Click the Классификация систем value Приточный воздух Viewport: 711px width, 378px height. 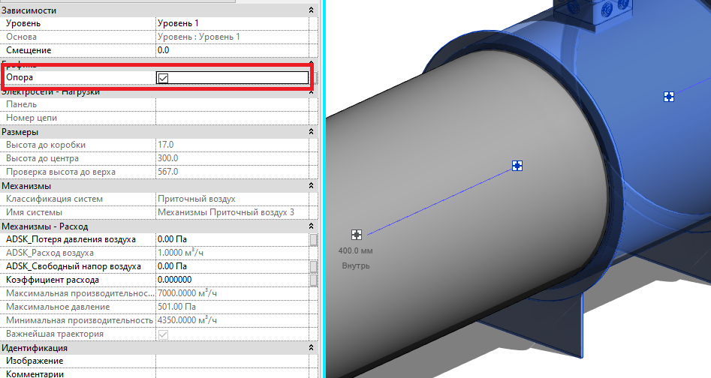pos(232,199)
